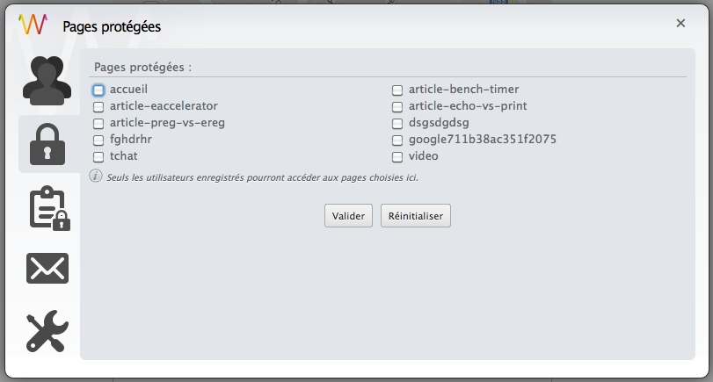This screenshot has height=382, width=713.
Task: Open the users section icon
Action: pyautogui.click(x=46, y=79)
